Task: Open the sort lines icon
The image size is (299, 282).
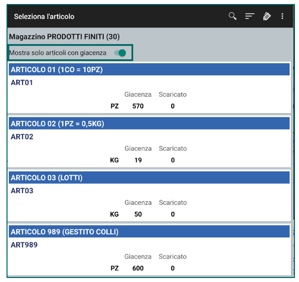Action: click(x=250, y=16)
